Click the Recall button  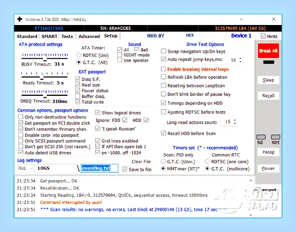(268, 96)
